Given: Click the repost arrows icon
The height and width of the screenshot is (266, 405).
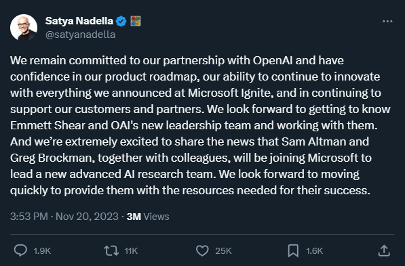Looking at the screenshot, I should pos(111,250).
